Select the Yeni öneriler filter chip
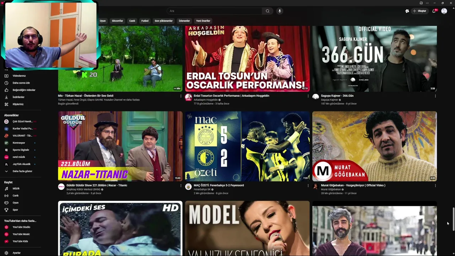This screenshot has width=455, height=256. point(203,21)
